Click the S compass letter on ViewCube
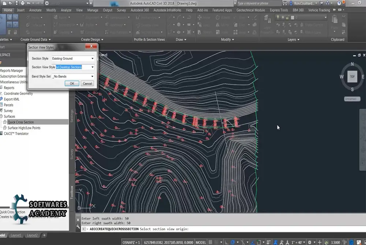Screen dimensions: 366x245 click(x=352, y=89)
